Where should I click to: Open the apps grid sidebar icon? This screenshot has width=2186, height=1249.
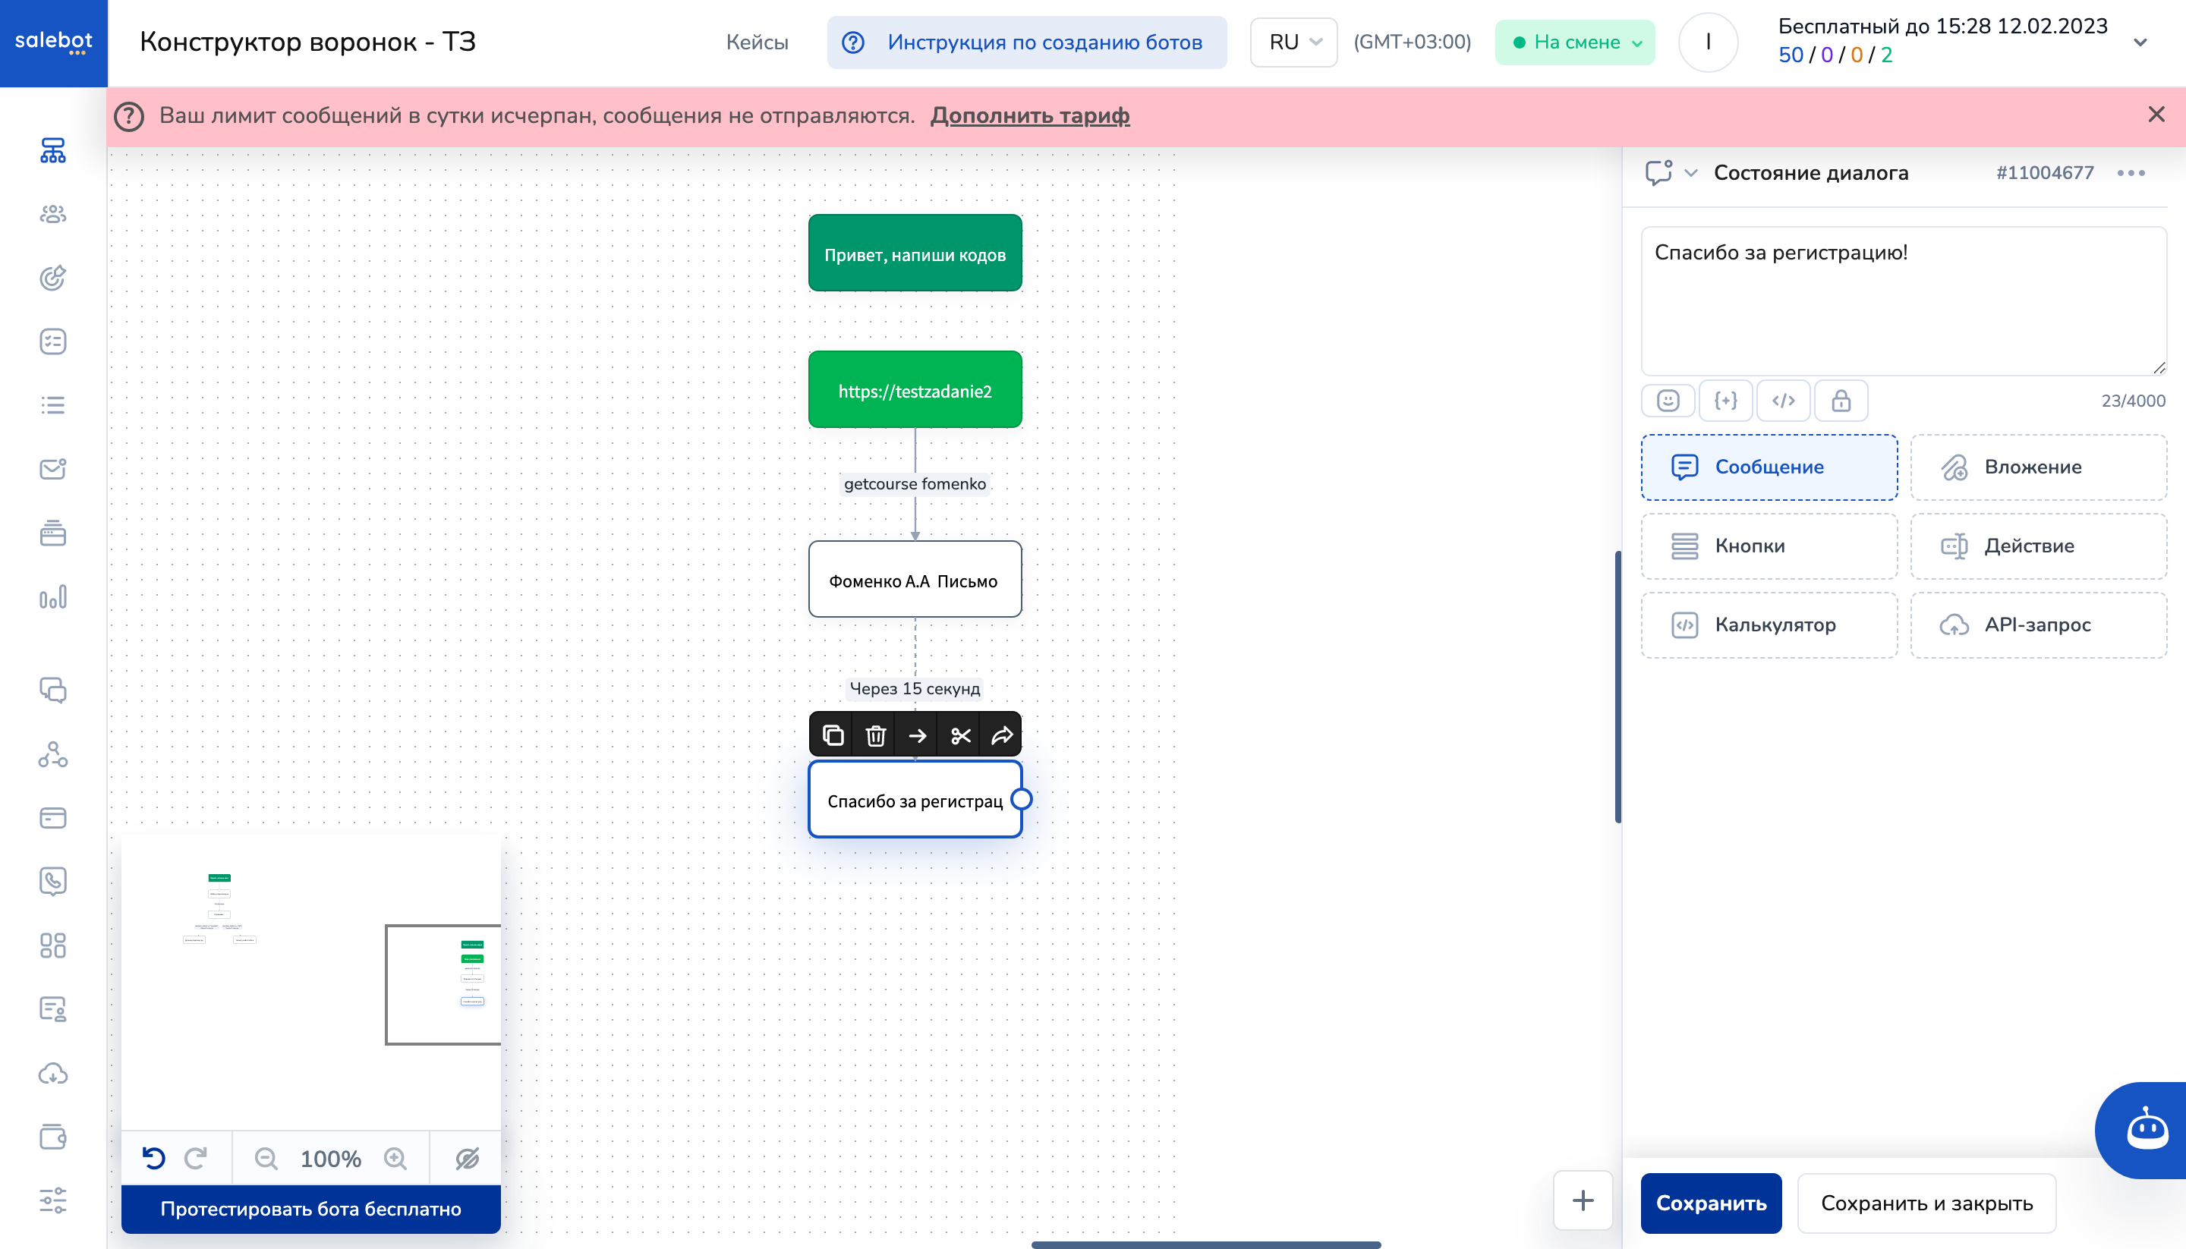coord(52,945)
